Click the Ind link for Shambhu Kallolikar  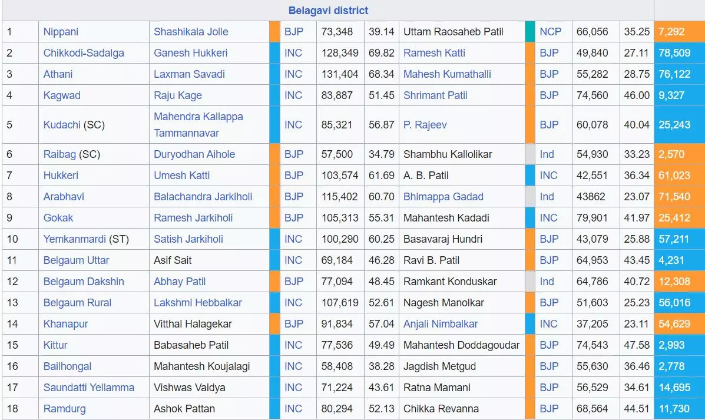[x=547, y=154]
